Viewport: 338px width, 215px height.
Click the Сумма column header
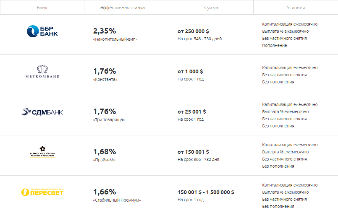[x=211, y=8]
